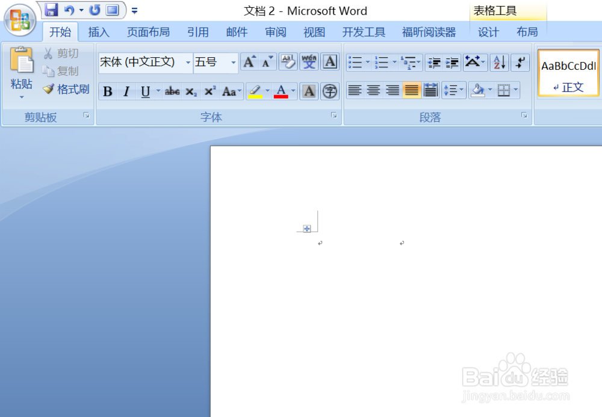Click the 粘贴 paste icon

tap(22, 60)
